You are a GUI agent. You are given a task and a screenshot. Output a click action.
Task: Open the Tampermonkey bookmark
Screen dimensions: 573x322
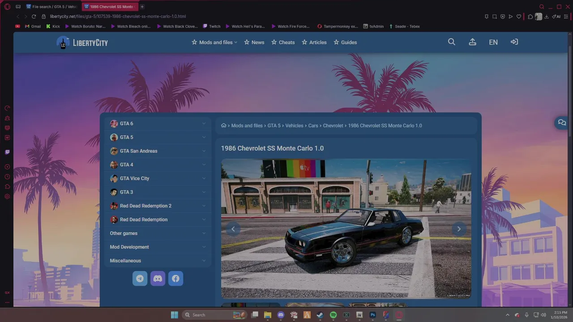(x=338, y=26)
